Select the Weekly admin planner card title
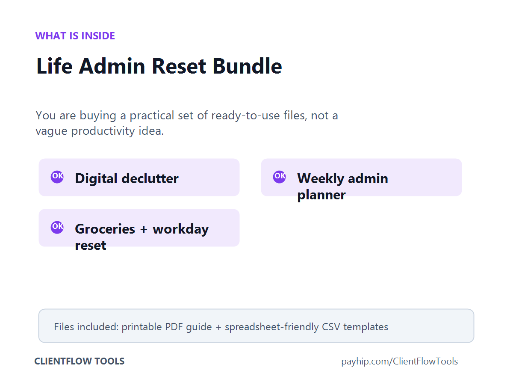 pyautogui.click(x=342, y=187)
